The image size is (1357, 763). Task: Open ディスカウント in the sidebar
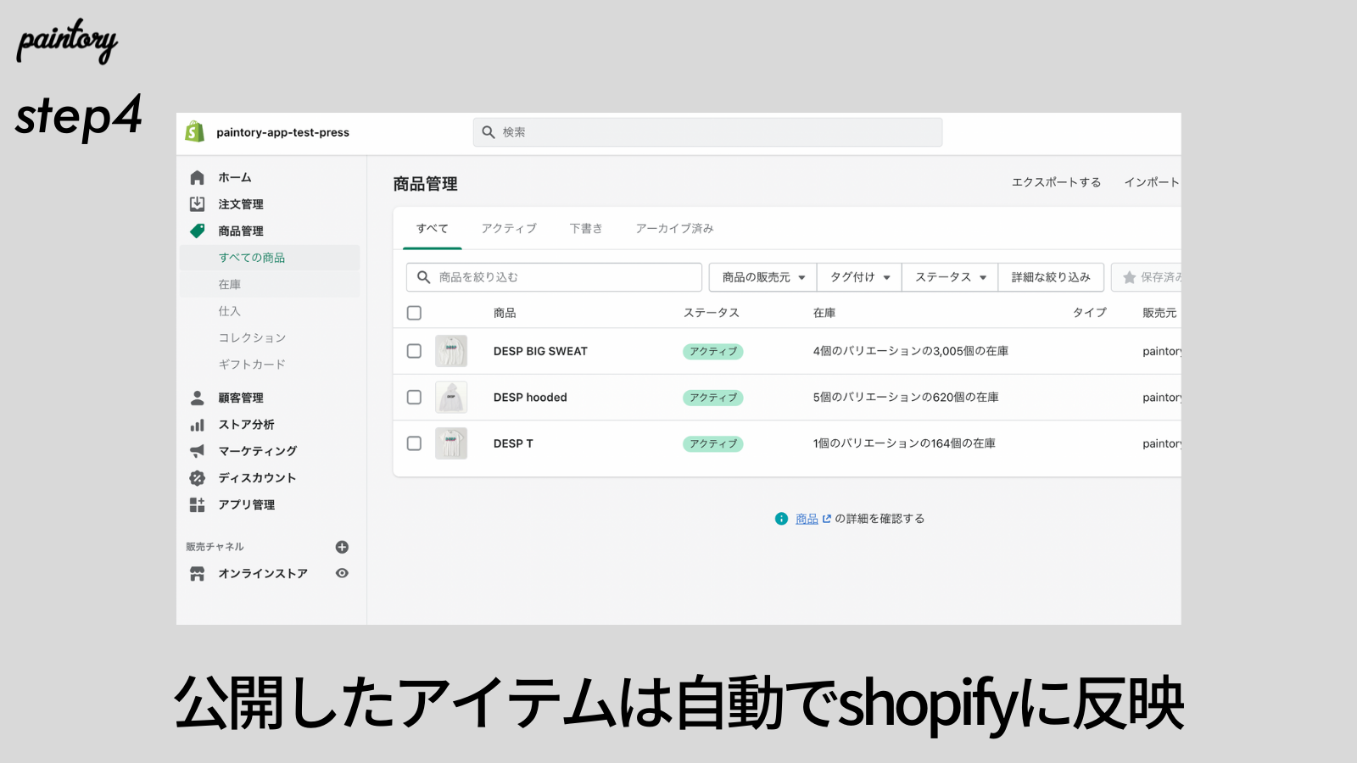[x=257, y=478]
